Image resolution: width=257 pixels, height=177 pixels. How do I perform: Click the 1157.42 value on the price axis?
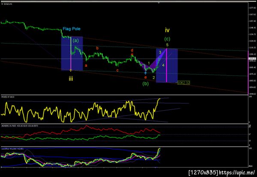pos(252,21)
